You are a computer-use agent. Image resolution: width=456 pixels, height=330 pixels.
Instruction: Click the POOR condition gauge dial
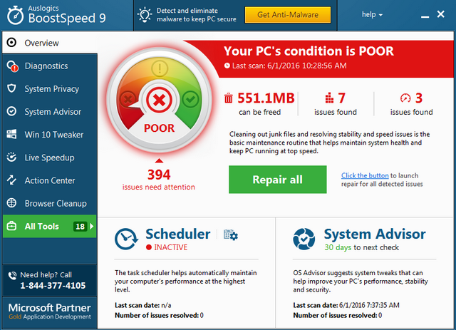(160, 100)
